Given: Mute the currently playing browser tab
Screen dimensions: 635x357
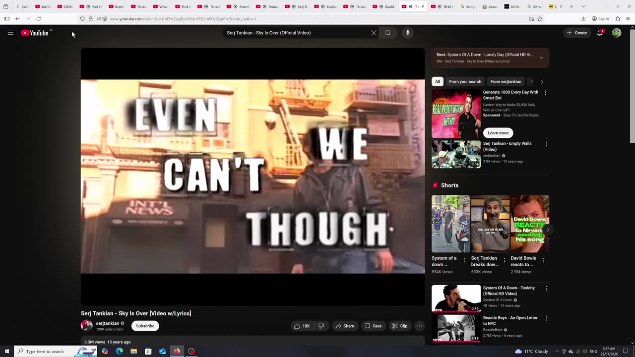Looking at the screenshot, I should (410, 6).
